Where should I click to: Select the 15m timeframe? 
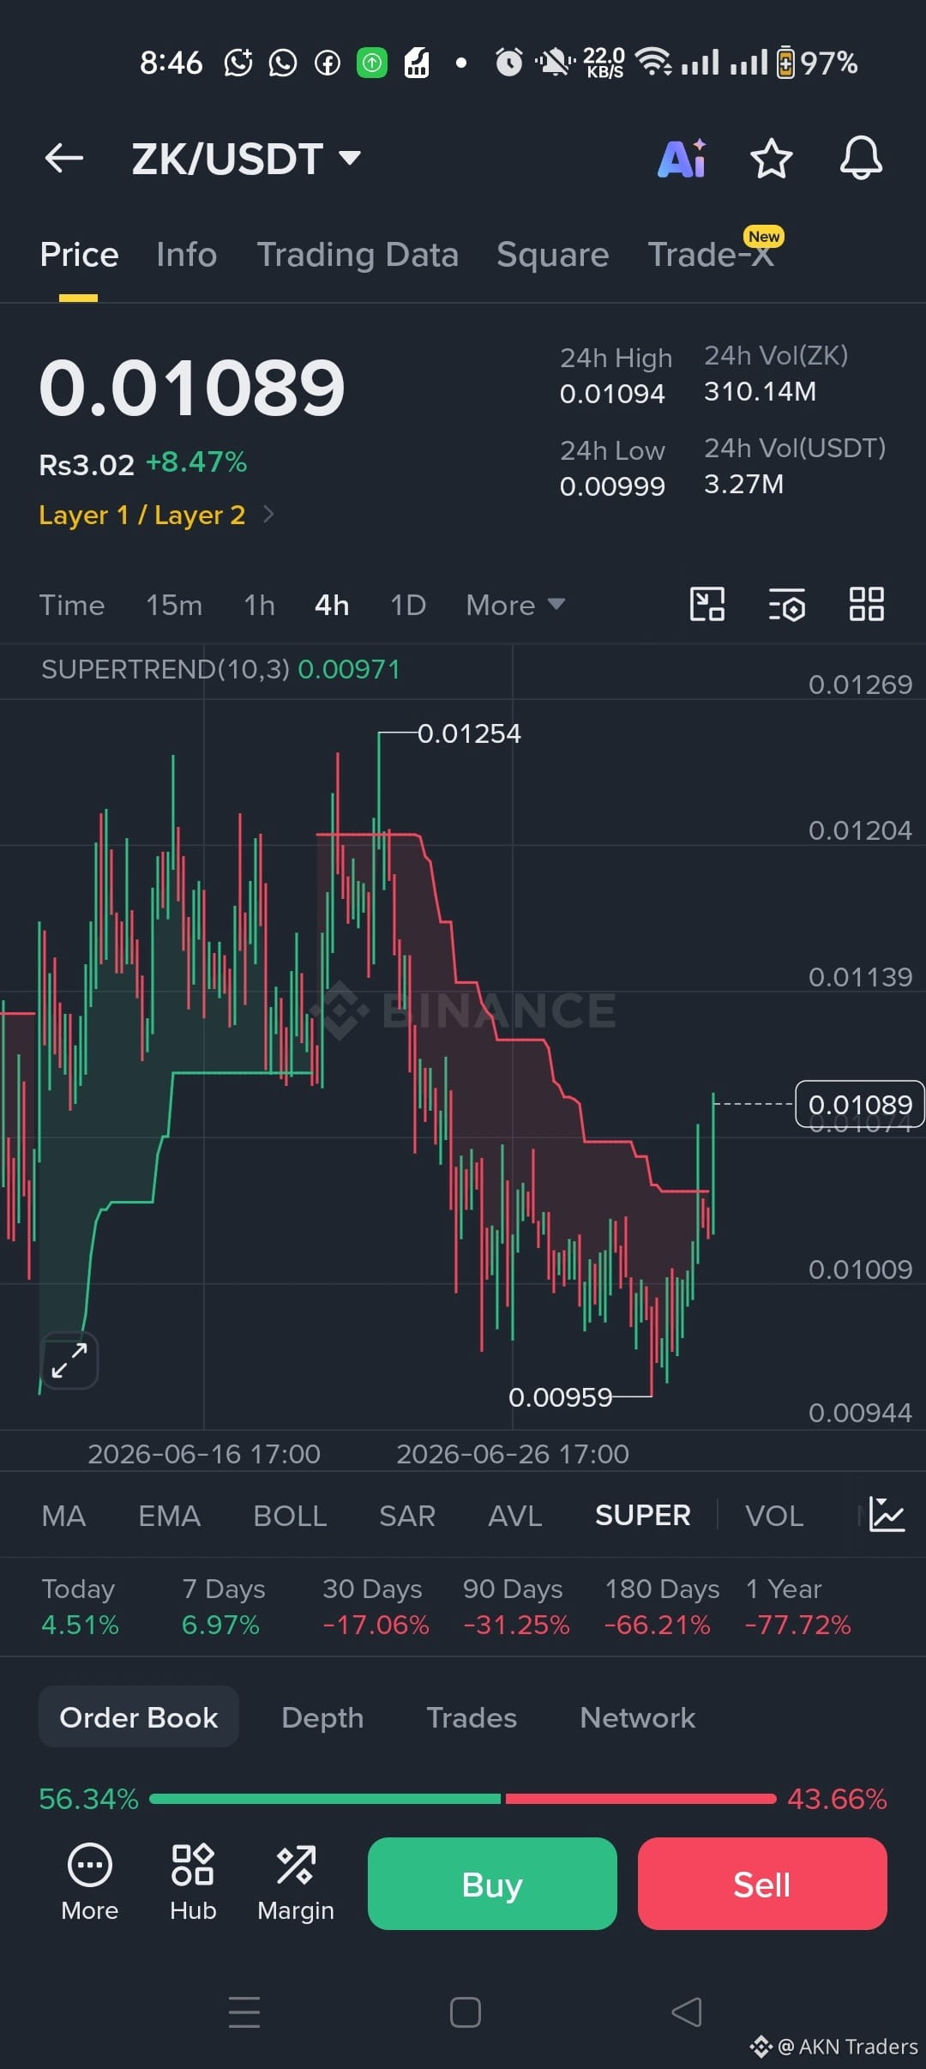point(174,605)
